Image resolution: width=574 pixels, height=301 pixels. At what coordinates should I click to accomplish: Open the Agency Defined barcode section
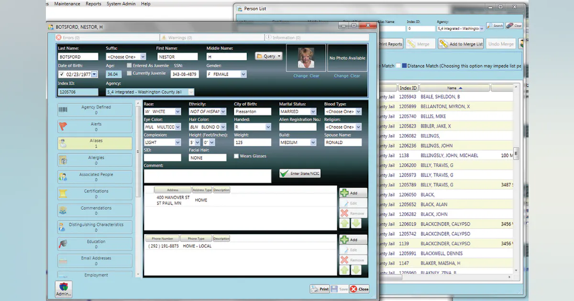pyautogui.click(x=95, y=110)
